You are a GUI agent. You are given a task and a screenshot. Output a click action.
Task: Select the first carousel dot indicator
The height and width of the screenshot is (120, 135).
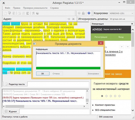102,96
